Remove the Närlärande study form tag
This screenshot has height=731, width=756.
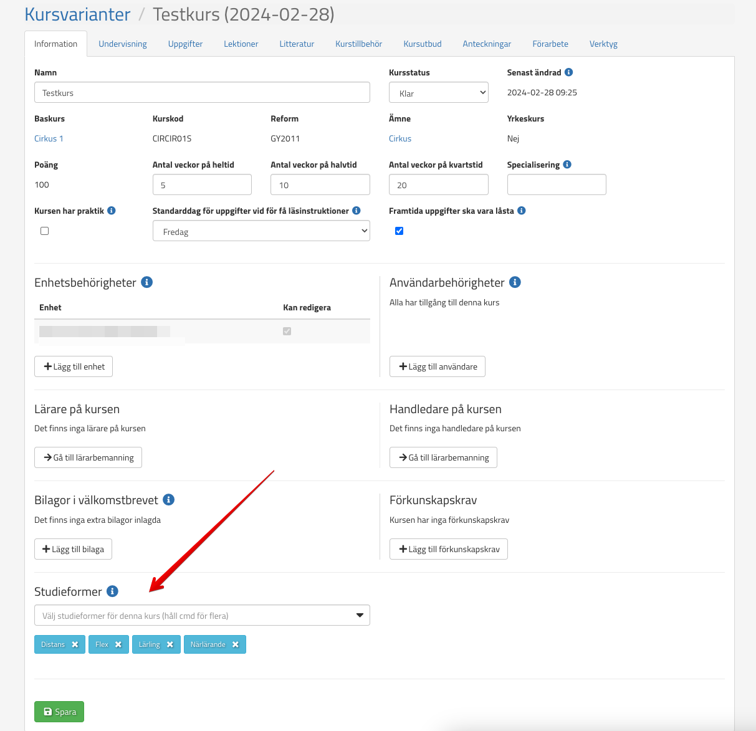point(236,644)
